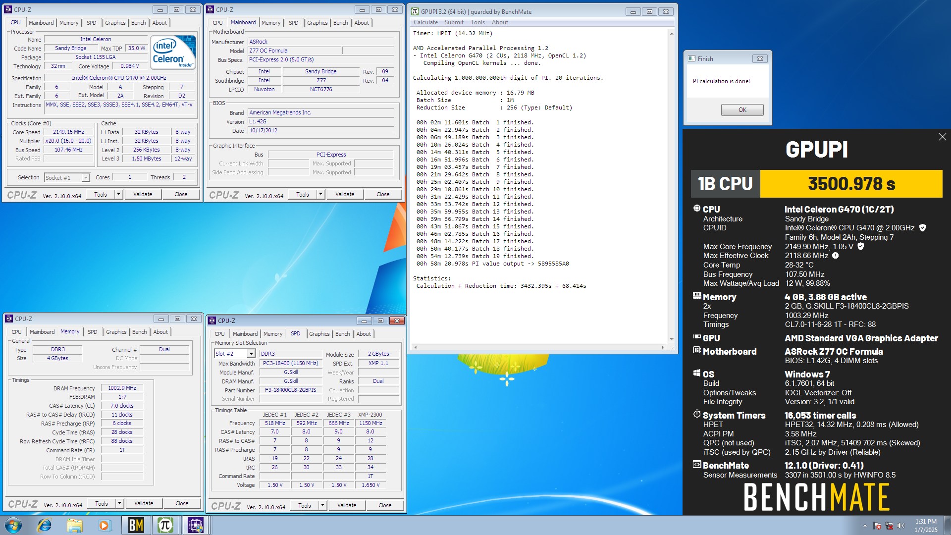Click the Part Number F3-18400CL8-2GBPIS field

tap(290, 390)
